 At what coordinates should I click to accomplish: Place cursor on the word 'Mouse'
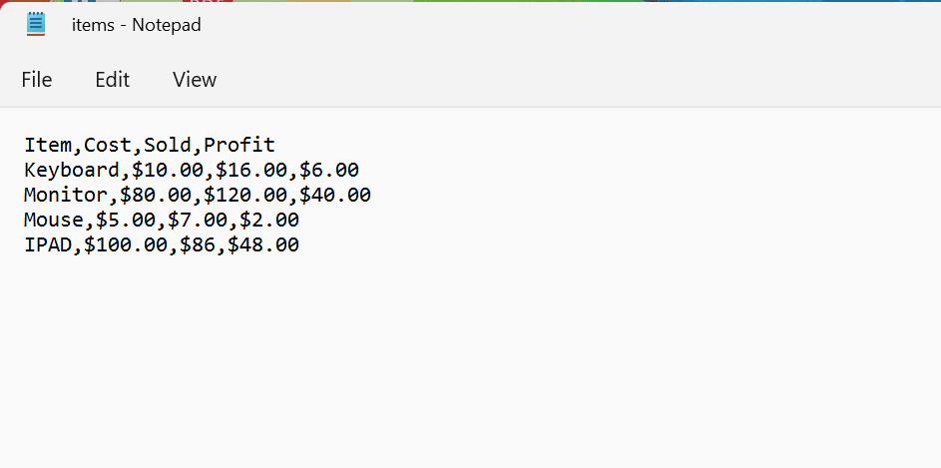(54, 220)
